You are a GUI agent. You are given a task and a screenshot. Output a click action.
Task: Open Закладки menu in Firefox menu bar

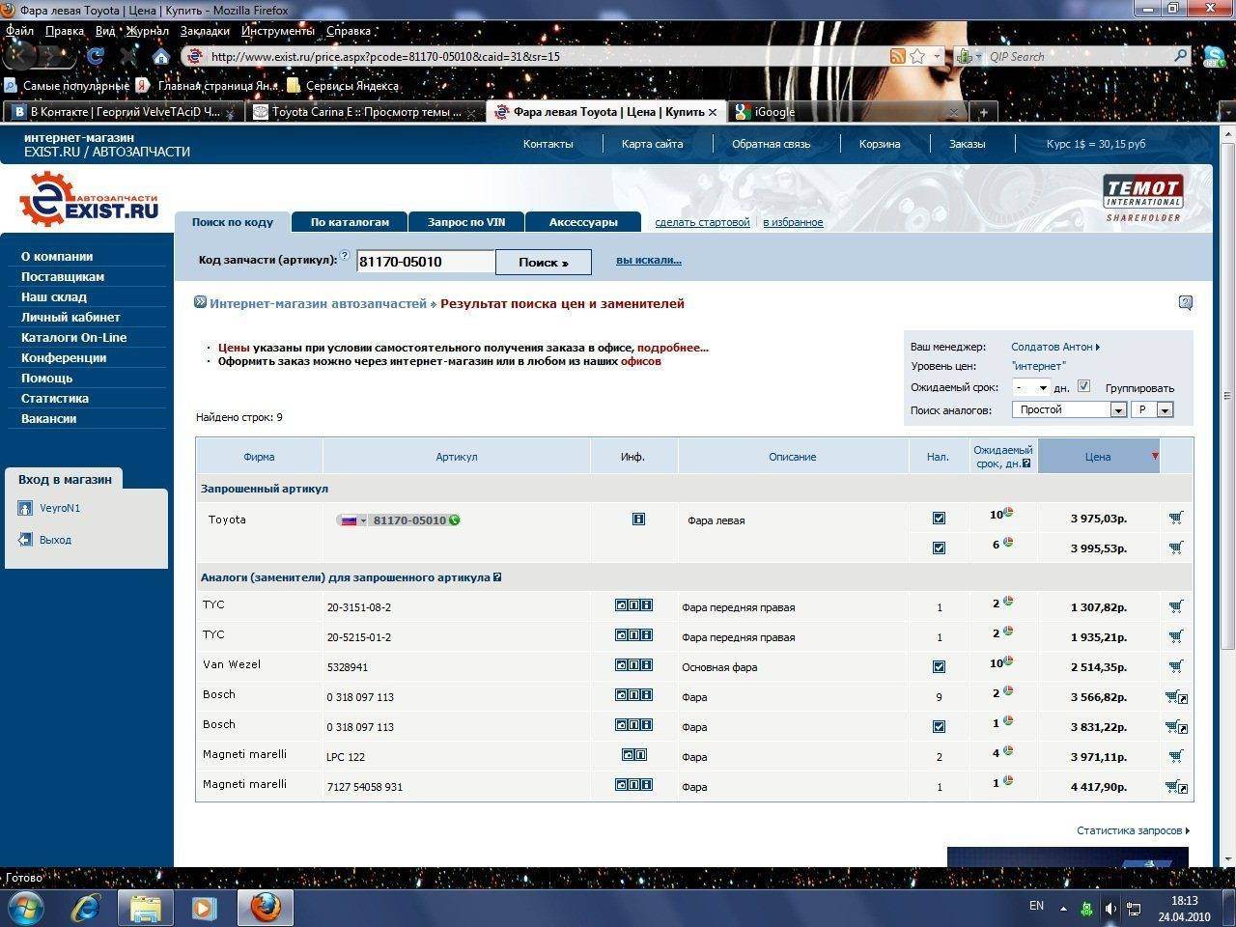click(x=205, y=31)
